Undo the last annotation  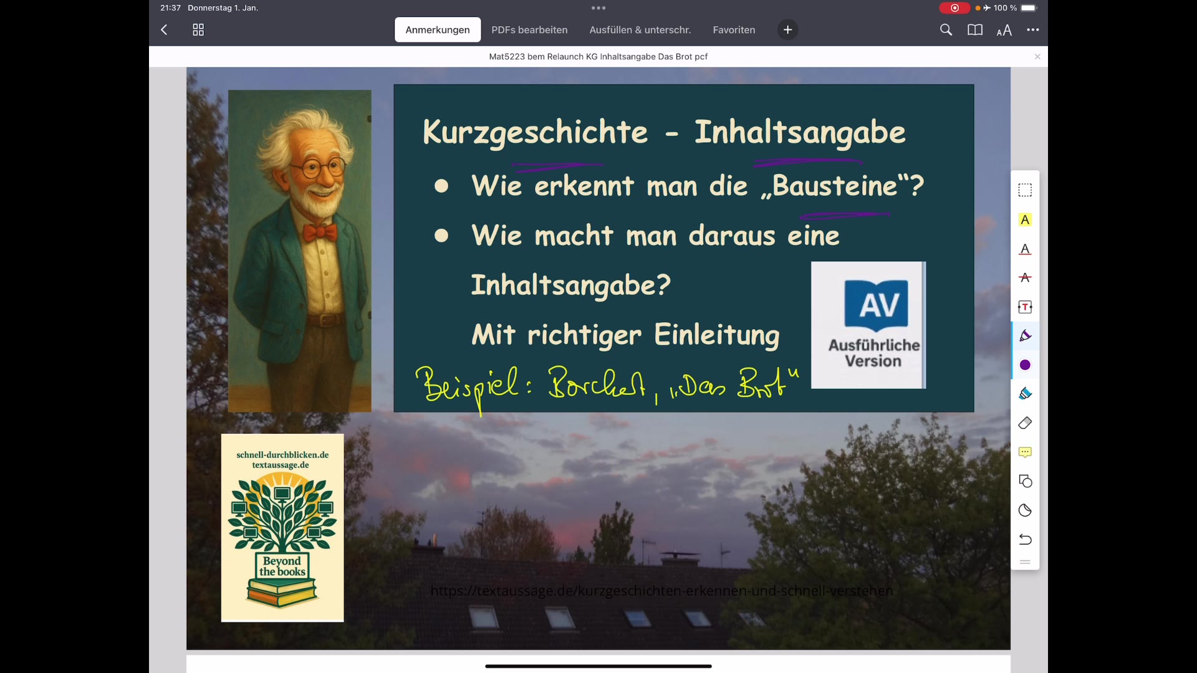1026,540
